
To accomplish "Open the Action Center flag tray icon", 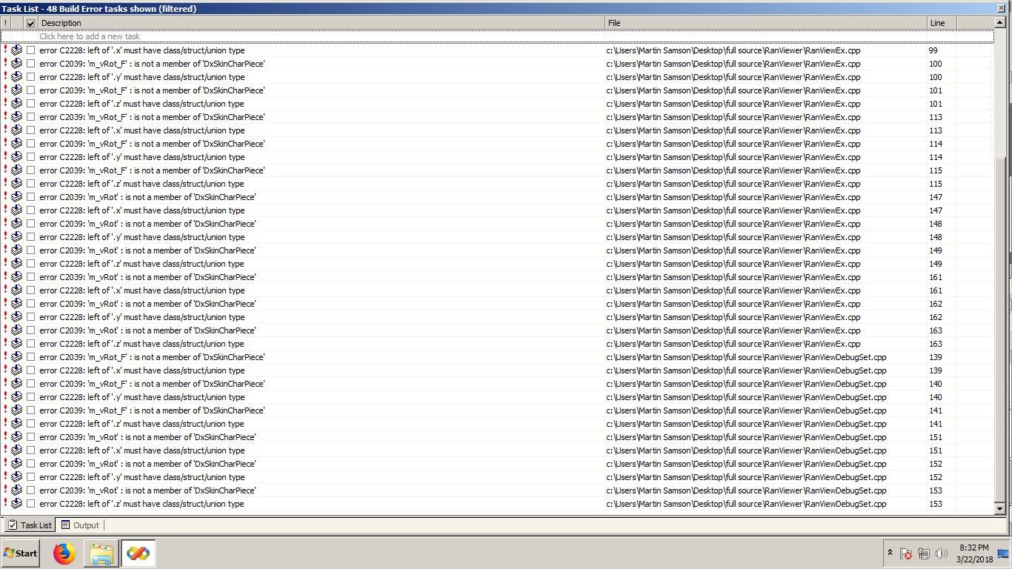I will 905,553.
